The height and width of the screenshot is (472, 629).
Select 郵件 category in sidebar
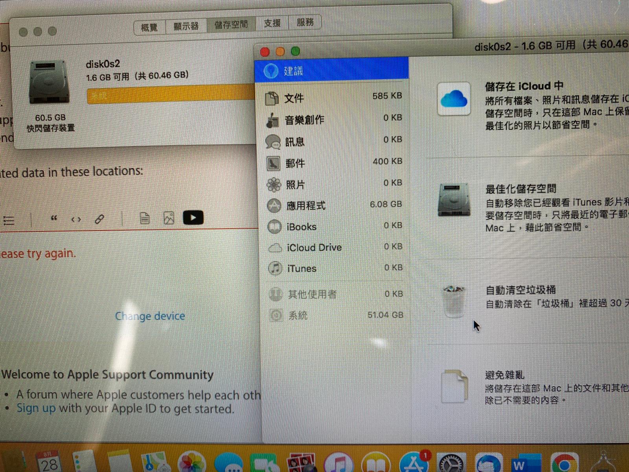pos(334,163)
